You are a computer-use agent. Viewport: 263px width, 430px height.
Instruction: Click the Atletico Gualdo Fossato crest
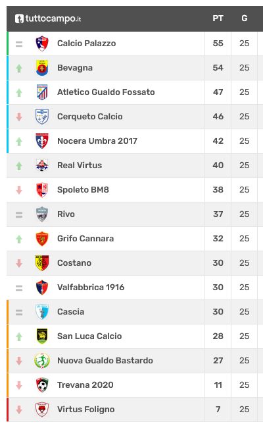(42, 92)
